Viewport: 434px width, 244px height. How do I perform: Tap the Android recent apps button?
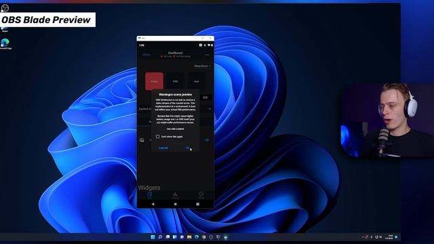point(197,204)
